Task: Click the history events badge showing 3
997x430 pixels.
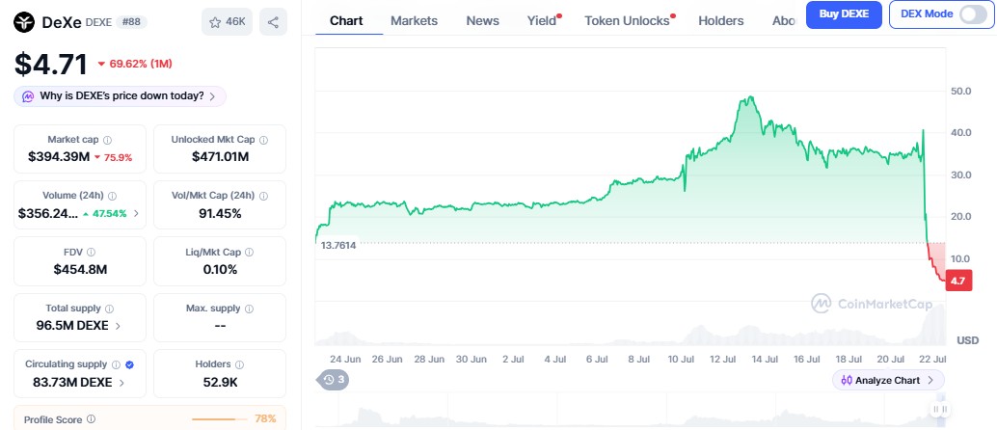Action: click(333, 380)
